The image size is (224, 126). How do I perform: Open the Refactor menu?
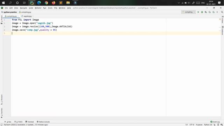click(x=38, y=8)
